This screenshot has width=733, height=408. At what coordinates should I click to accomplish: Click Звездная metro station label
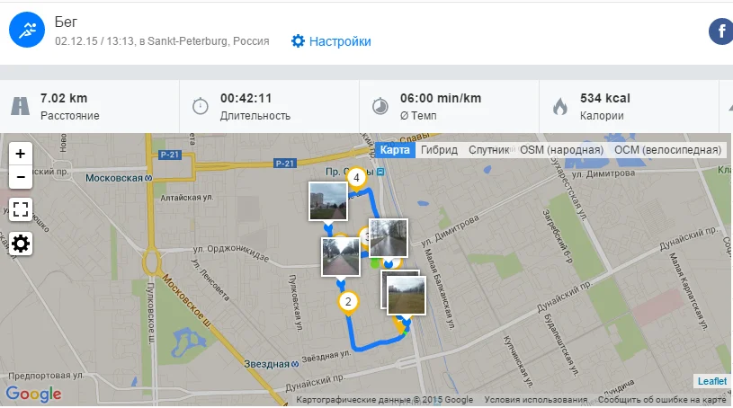pos(271,364)
